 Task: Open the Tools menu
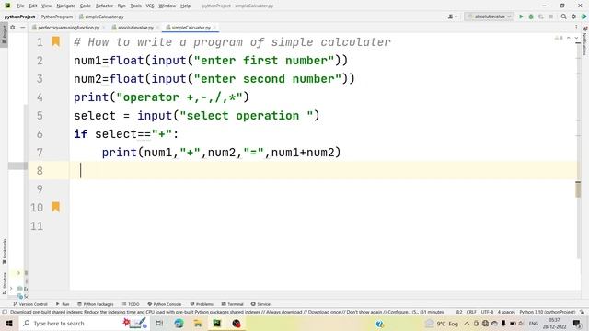135,6
